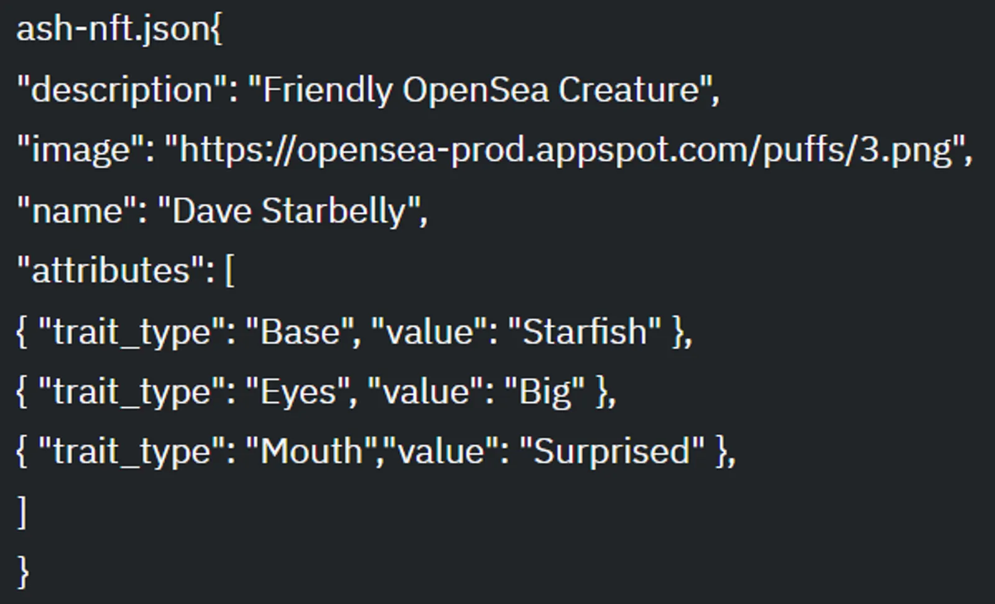
Task: Click the ash-nft.json filename text
Action: click(x=113, y=30)
